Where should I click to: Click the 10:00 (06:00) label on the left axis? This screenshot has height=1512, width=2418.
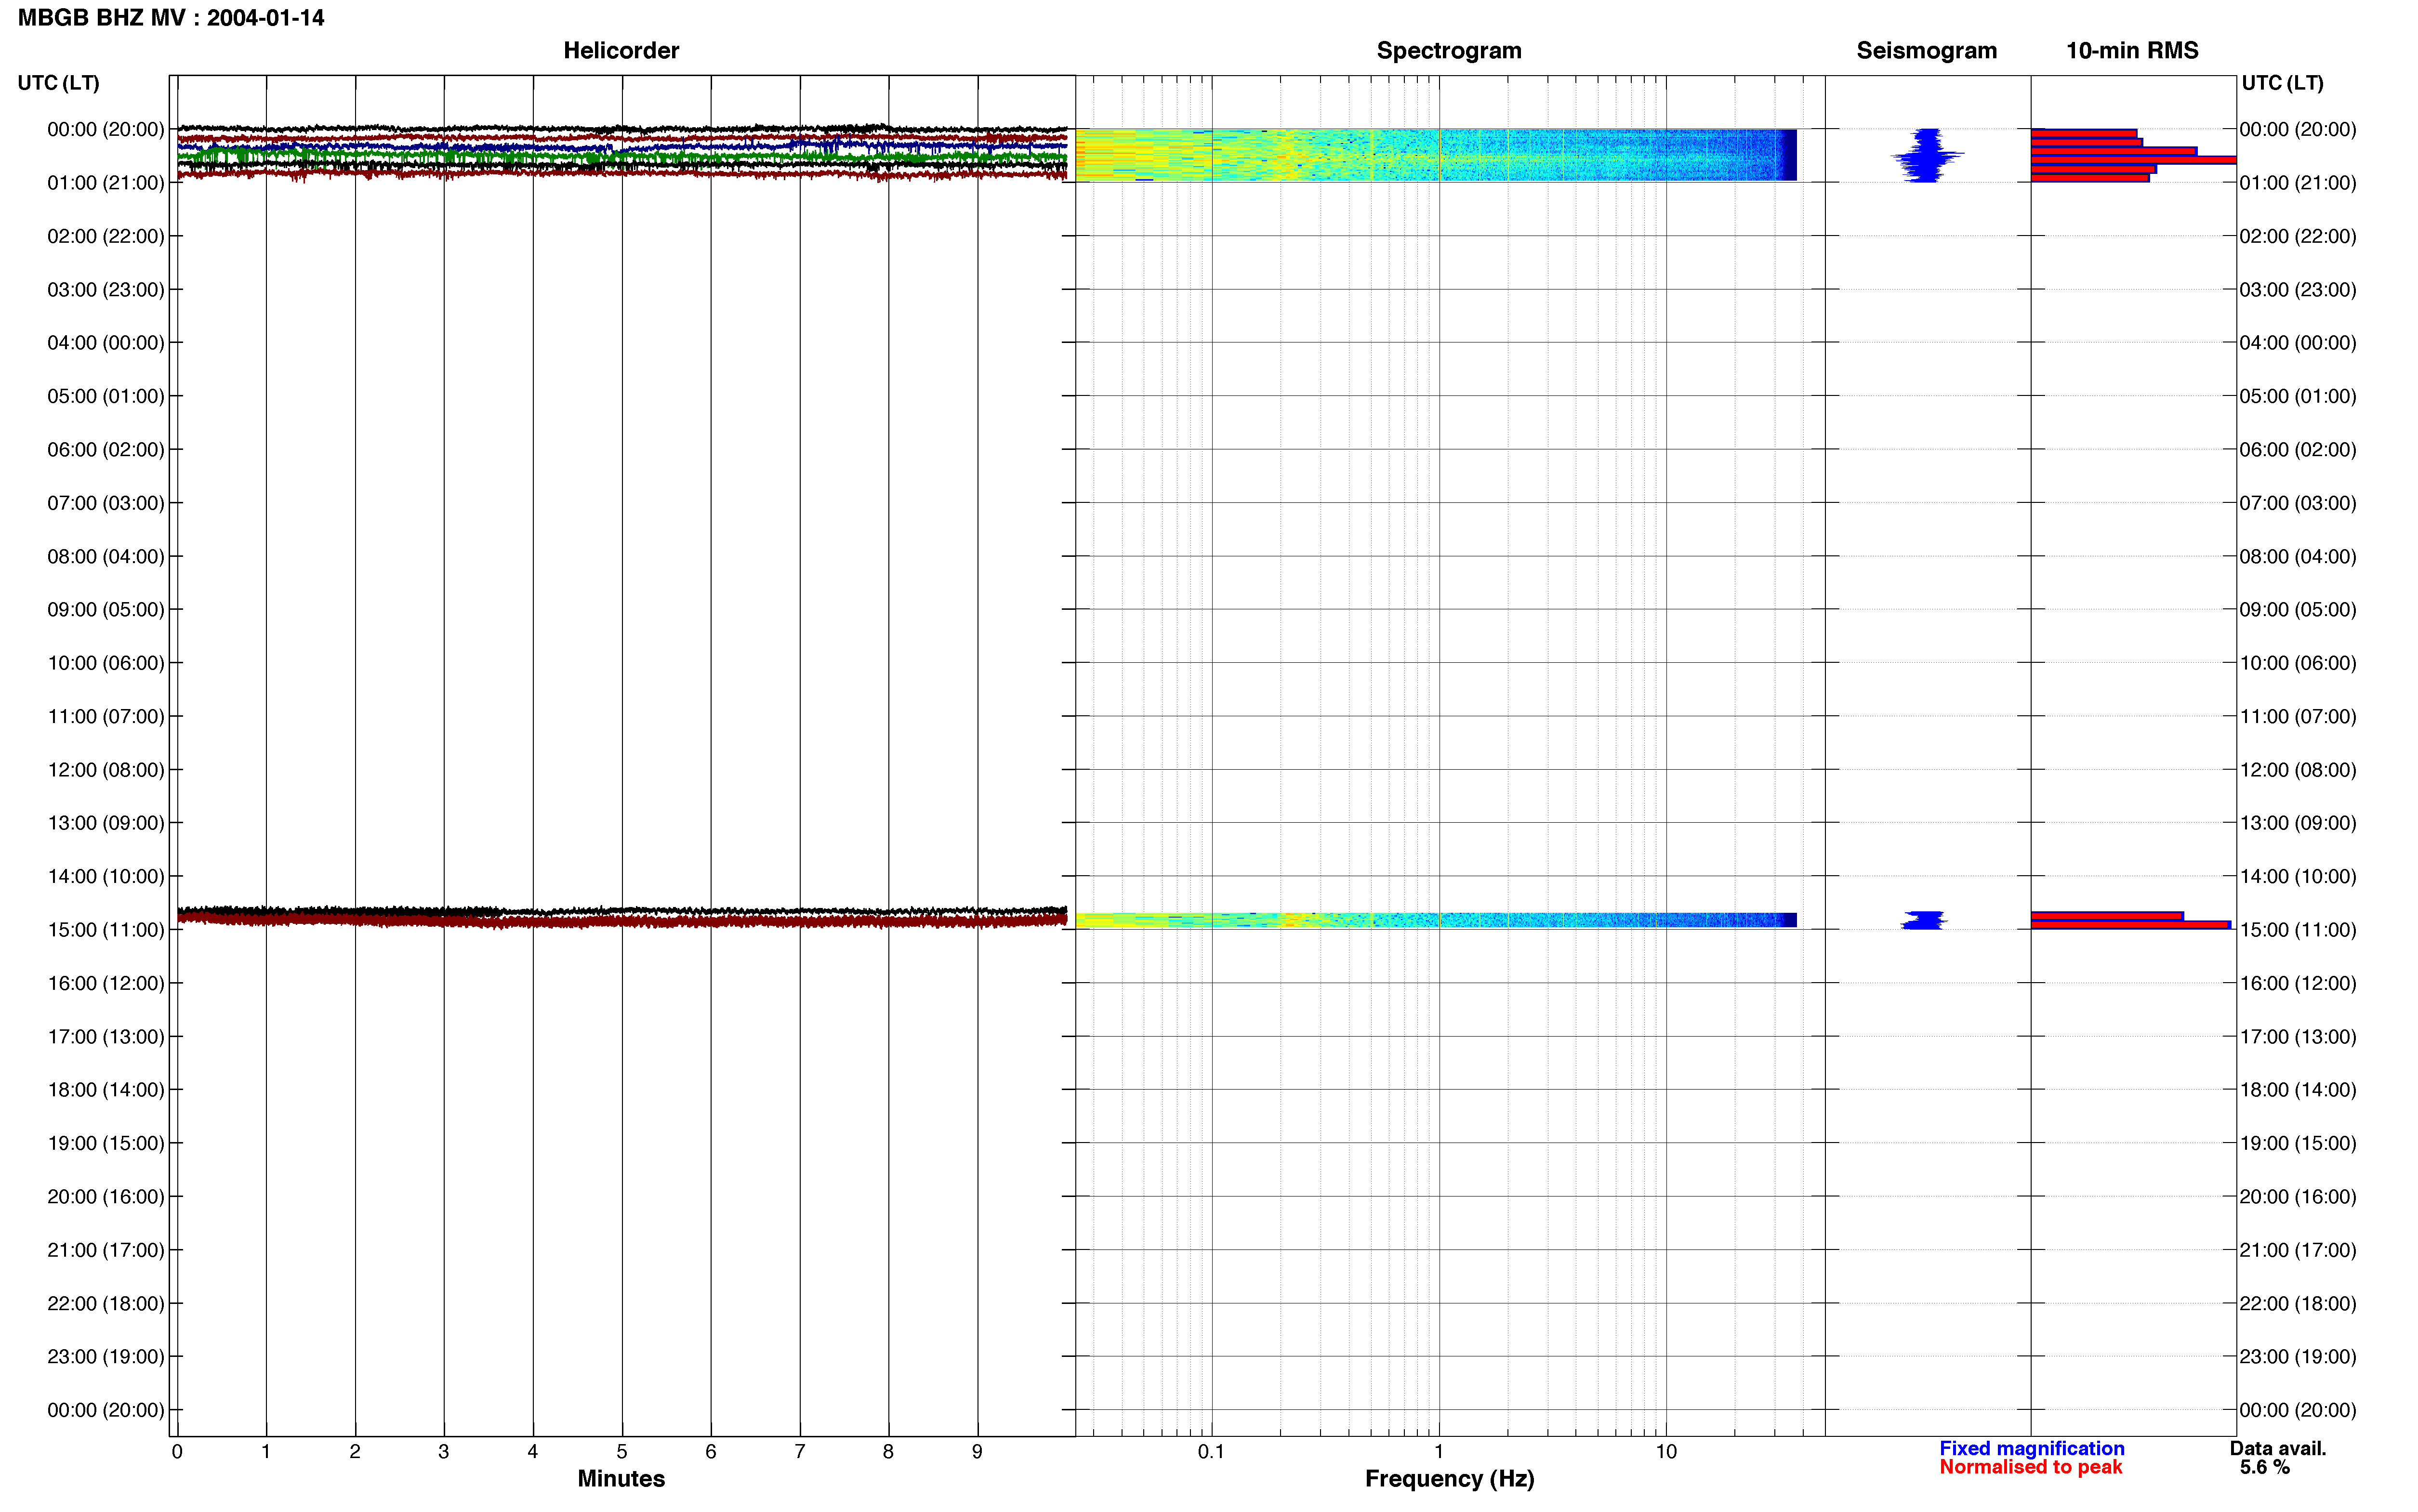tap(106, 663)
